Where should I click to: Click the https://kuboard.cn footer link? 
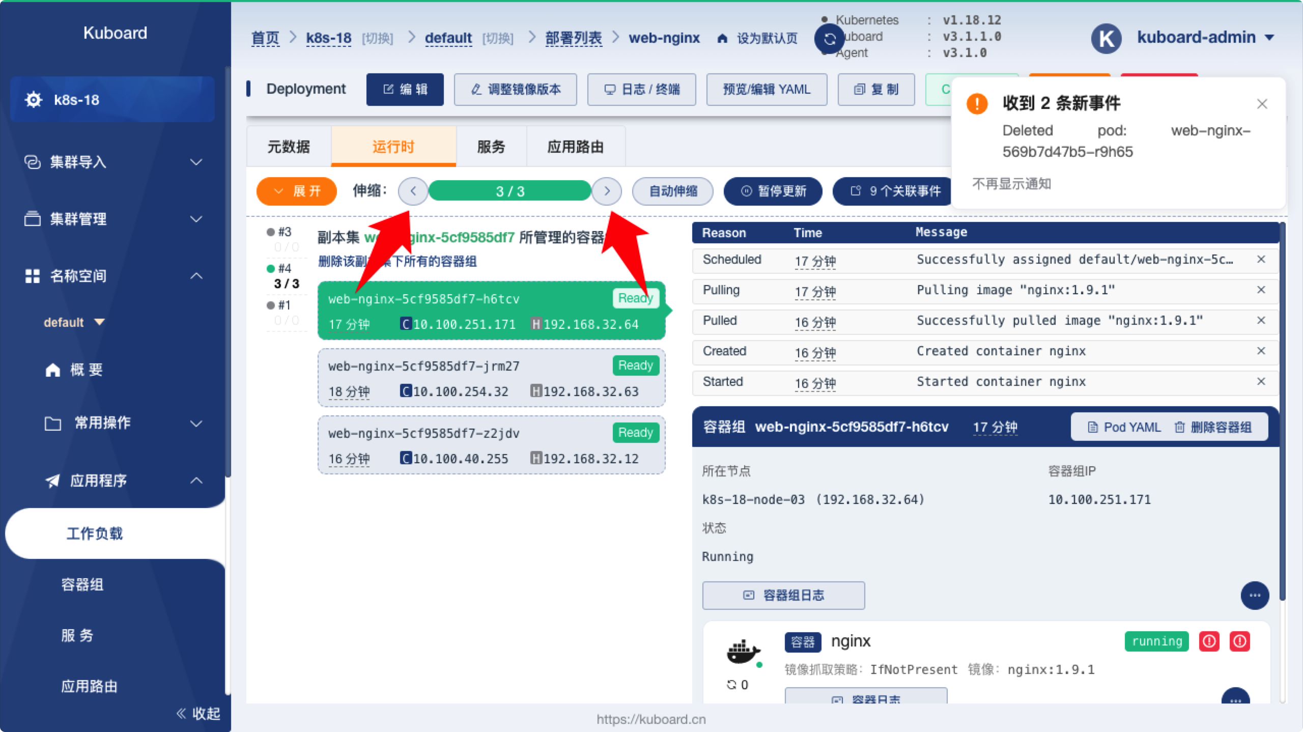pos(651,719)
